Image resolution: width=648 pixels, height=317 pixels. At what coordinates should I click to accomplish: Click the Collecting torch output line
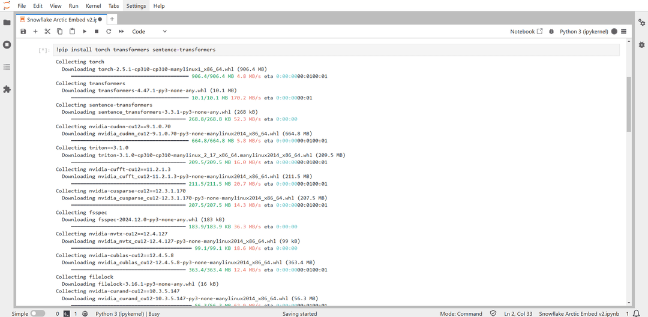(x=80, y=62)
